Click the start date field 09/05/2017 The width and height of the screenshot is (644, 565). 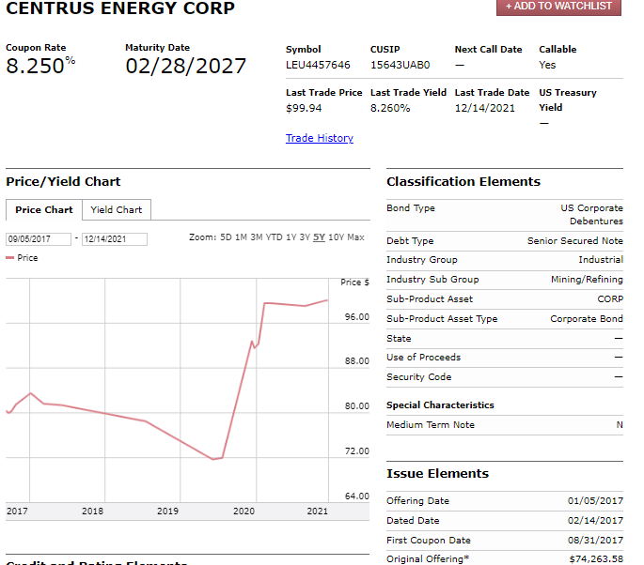tap(39, 239)
